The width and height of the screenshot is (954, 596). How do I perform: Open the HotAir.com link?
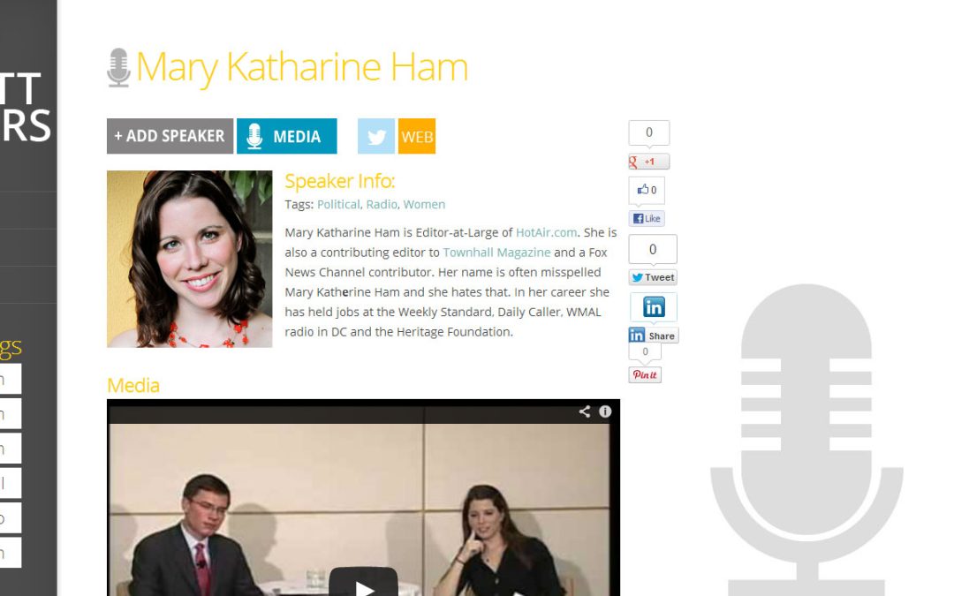pyautogui.click(x=547, y=232)
